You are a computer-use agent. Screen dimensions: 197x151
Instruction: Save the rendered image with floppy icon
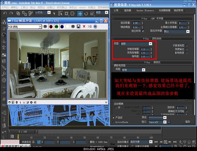(x=79, y=27)
